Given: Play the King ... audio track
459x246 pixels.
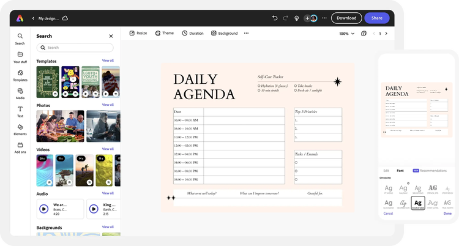Looking at the screenshot, I should (x=94, y=209).
